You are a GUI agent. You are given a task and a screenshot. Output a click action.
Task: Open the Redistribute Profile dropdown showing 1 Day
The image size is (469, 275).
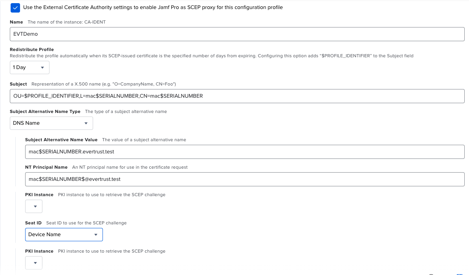[x=29, y=67]
